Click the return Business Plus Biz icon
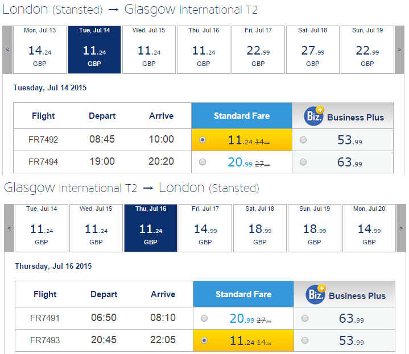The height and width of the screenshot is (354, 409). (315, 294)
